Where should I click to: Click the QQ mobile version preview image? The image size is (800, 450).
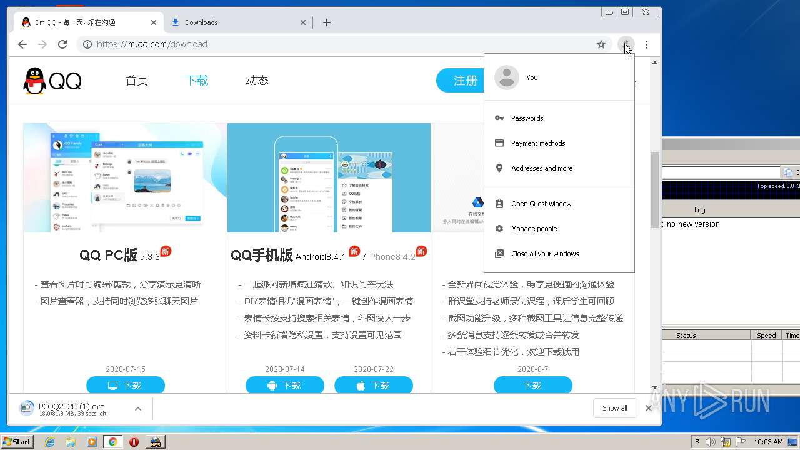329,177
